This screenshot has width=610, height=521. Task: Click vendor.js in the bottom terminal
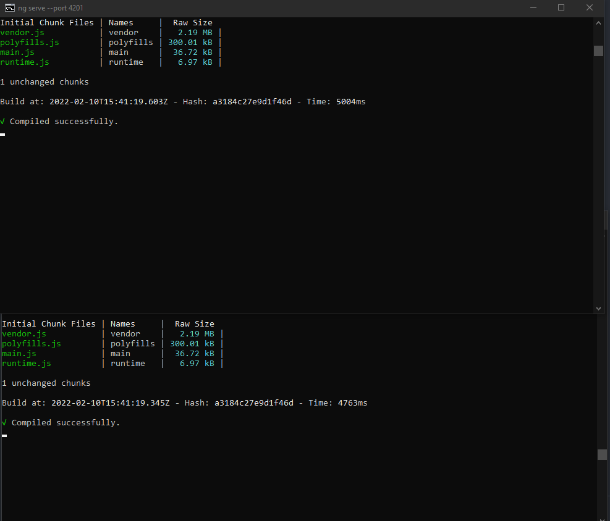coord(24,334)
